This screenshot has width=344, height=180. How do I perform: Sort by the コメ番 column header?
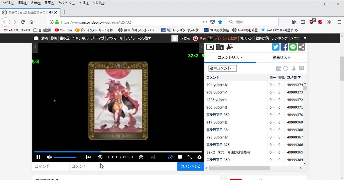(294, 77)
